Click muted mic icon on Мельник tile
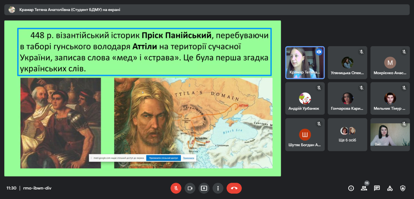The width and height of the screenshot is (414, 199). [404, 88]
